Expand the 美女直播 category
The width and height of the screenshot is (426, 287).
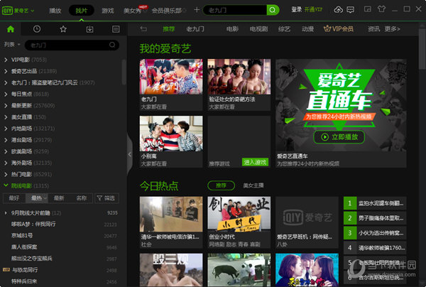6,117
